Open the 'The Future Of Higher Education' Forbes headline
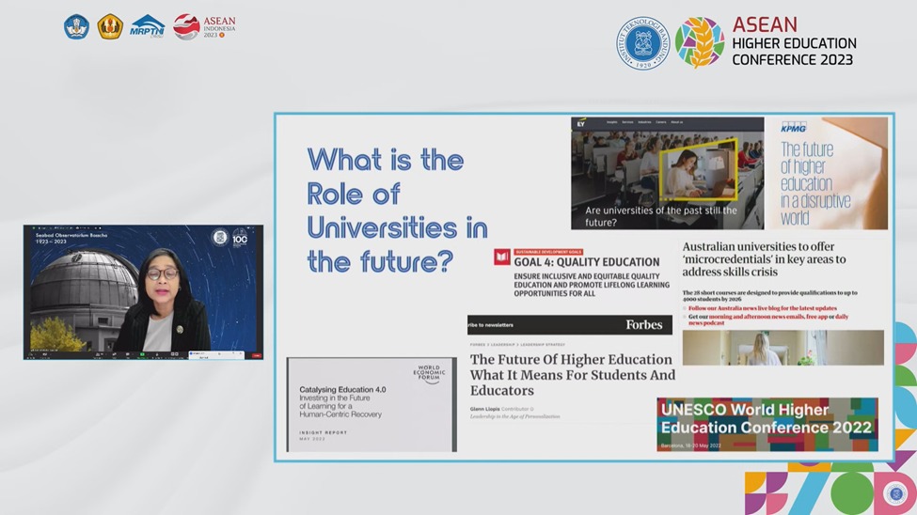The height and width of the screenshot is (515, 917). [572, 374]
